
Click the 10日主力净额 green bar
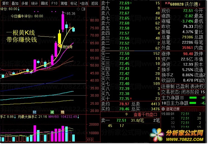(x=193, y=103)
